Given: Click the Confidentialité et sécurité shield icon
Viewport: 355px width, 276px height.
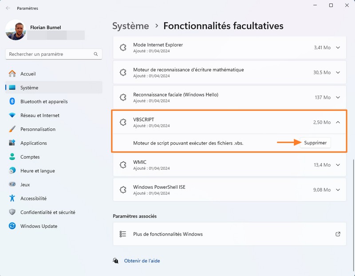Looking at the screenshot, I should (x=12, y=212).
